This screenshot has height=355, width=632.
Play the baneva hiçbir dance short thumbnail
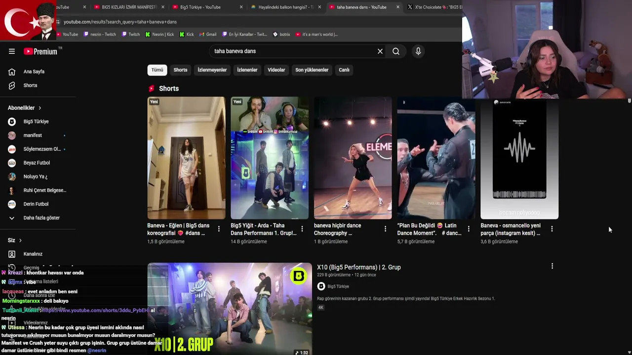353,158
